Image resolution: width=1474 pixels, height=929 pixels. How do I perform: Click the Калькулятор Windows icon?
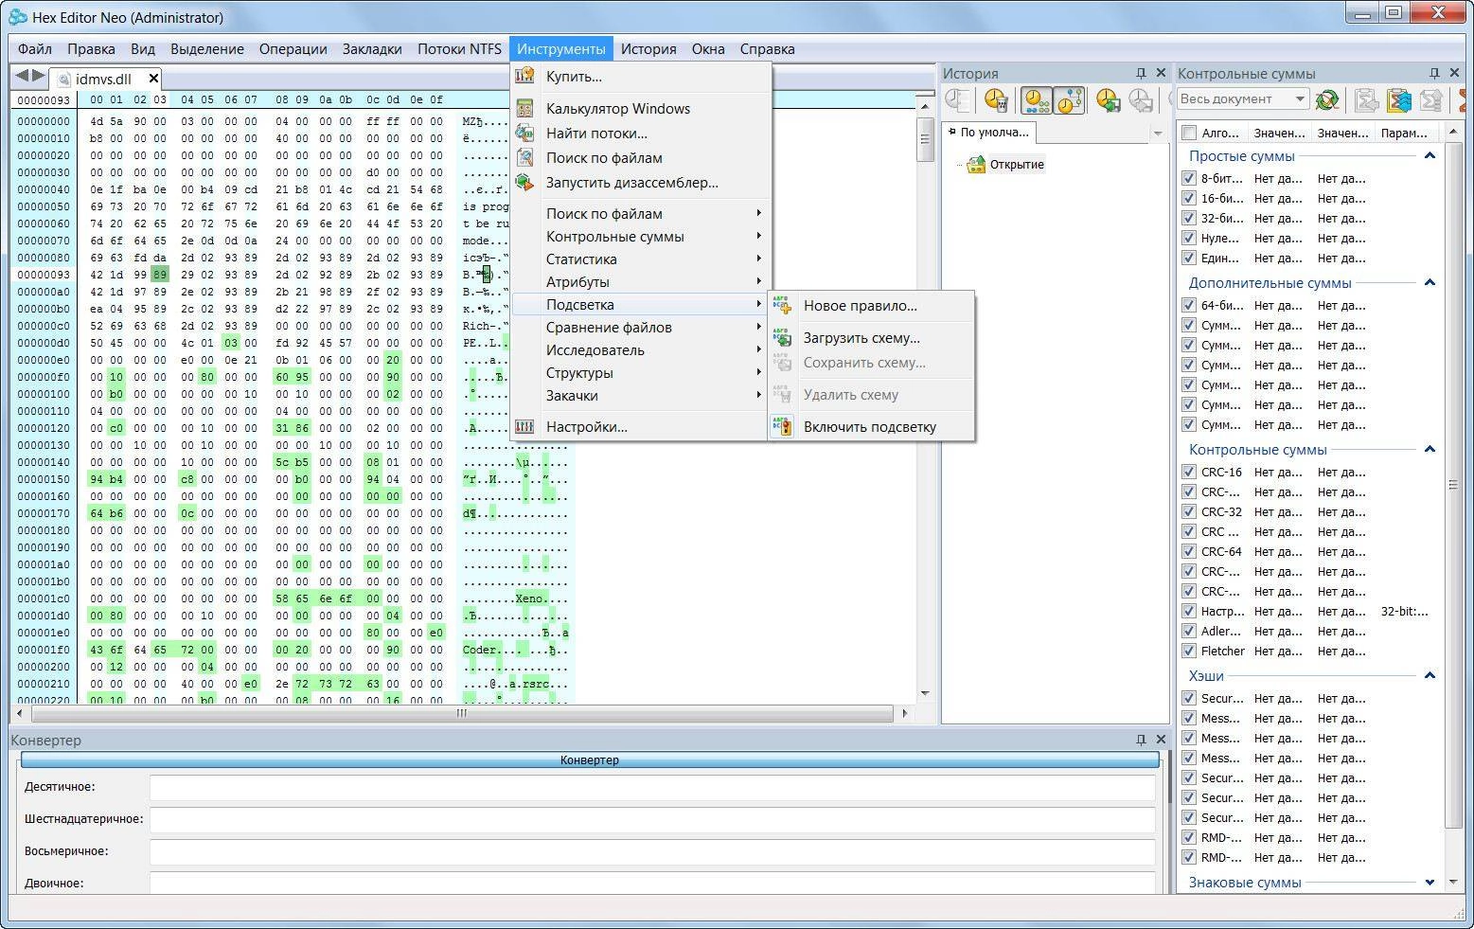click(x=524, y=108)
